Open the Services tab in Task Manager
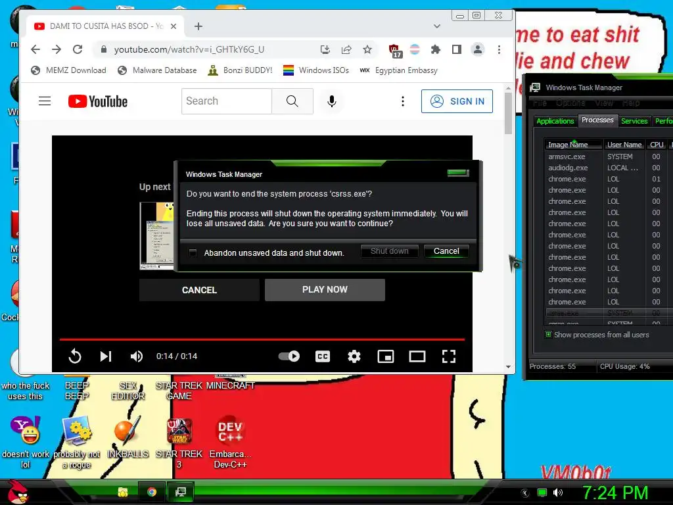The width and height of the screenshot is (673, 505). pos(634,121)
